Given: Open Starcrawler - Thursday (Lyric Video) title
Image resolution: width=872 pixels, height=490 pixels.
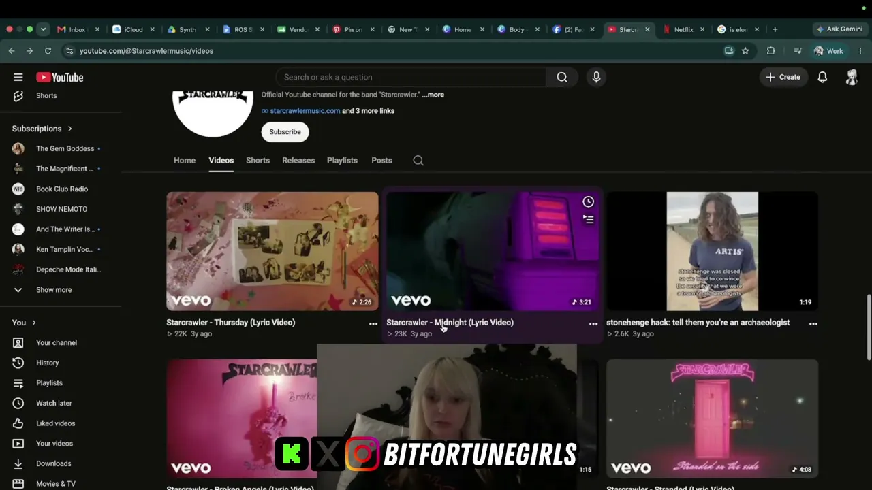Looking at the screenshot, I should click(231, 323).
